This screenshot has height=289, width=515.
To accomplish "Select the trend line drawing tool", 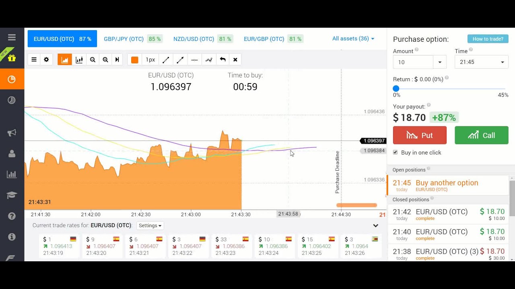I will coord(165,60).
